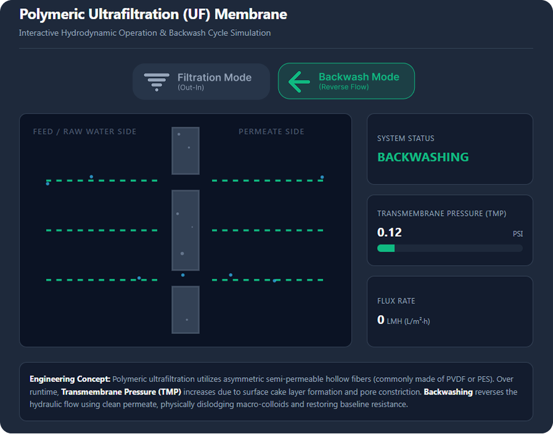The height and width of the screenshot is (434, 553).
Task: Click the PERMEATE SIDE label
Action: click(x=271, y=132)
